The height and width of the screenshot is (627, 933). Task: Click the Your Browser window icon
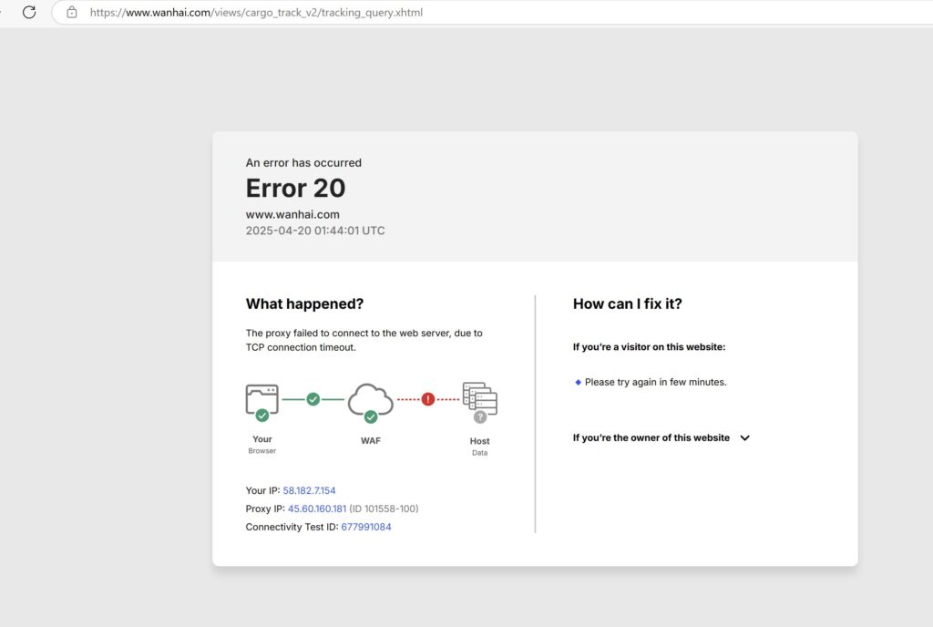coord(261,399)
